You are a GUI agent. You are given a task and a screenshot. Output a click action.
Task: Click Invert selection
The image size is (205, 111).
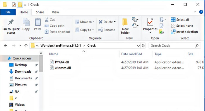coord(184,32)
